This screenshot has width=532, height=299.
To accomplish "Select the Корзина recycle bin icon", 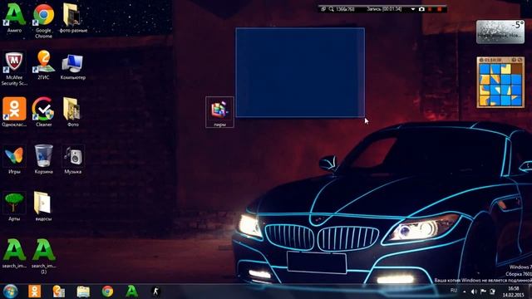I will pos(43,159).
